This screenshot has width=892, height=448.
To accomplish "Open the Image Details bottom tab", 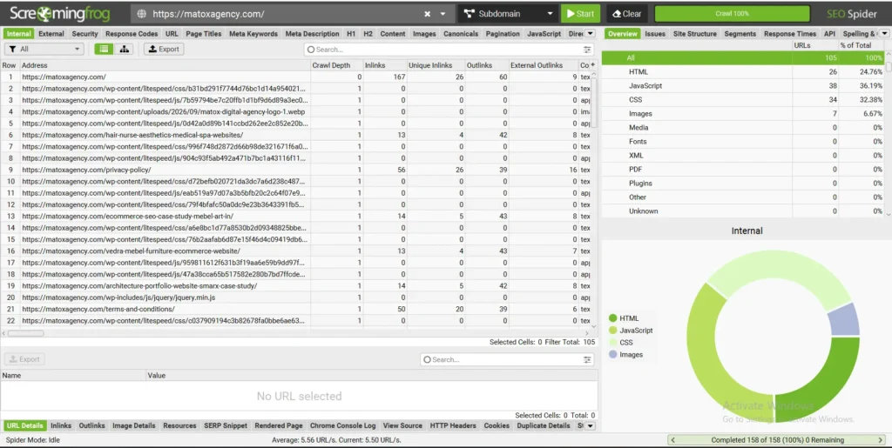I will [x=133, y=425].
